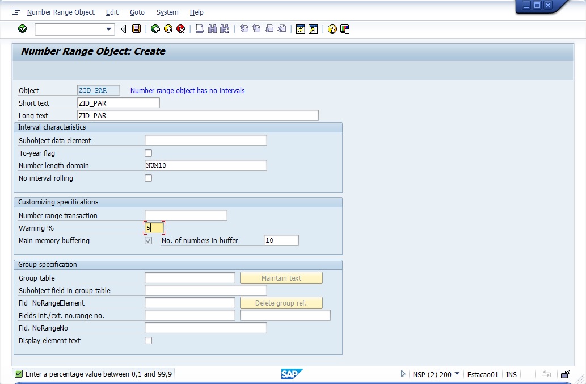Screen dimensions: 586x384
Task: Click the Customize Local Layout icon
Action: (x=345, y=29)
